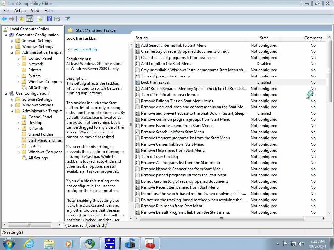The height and width of the screenshot is (250, 334).
Task: Click the Local Computer Policy root icon
Action: point(6,29)
